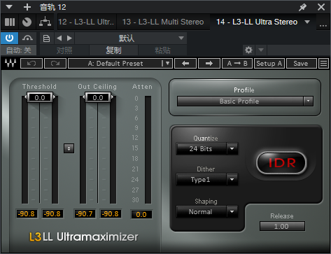Select the Basic Profile field
This screenshot has height=254, width=331.
tap(240, 101)
